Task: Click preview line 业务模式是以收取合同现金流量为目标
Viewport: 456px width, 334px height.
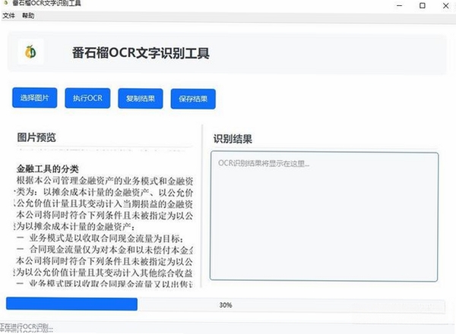Action: pos(106,238)
